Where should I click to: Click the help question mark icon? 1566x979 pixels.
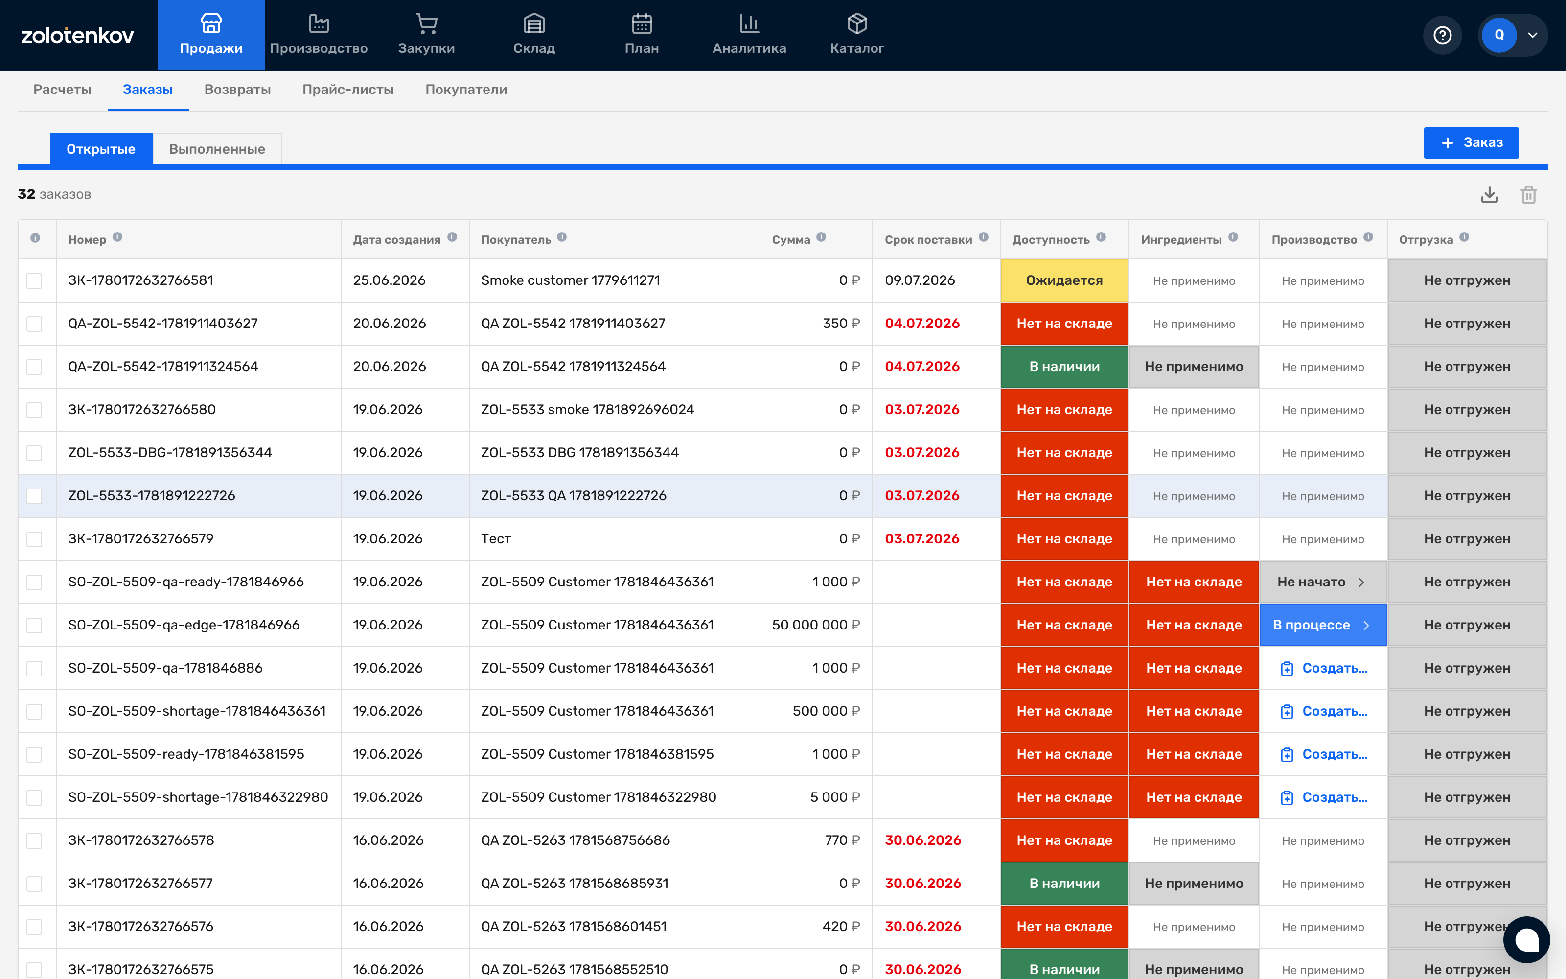[x=1442, y=35]
